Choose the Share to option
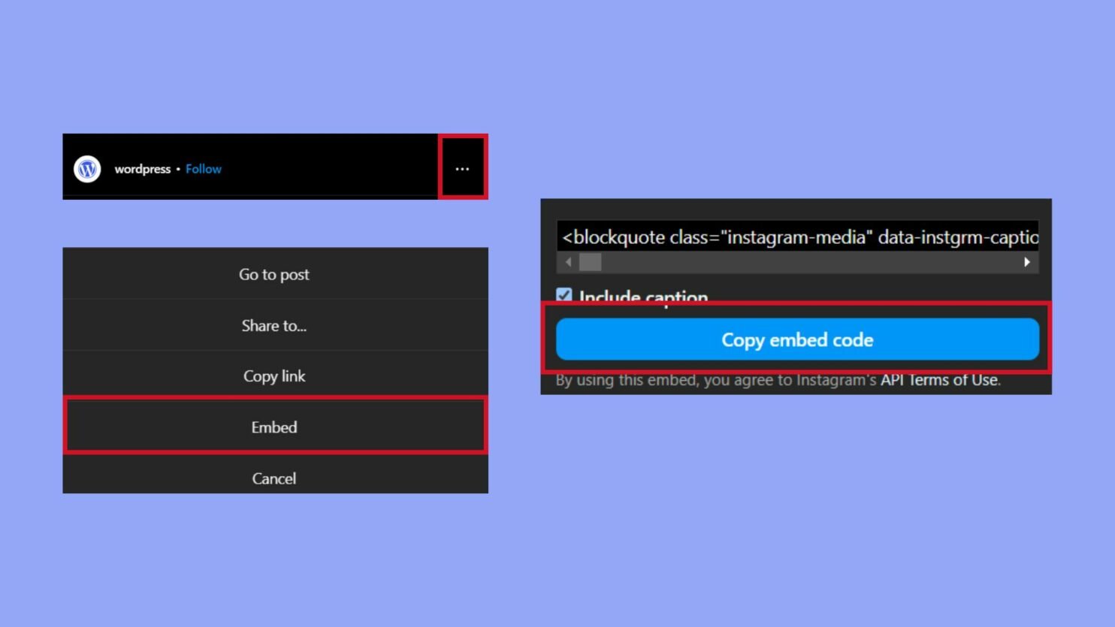The width and height of the screenshot is (1115, 627). pos(274,325)
